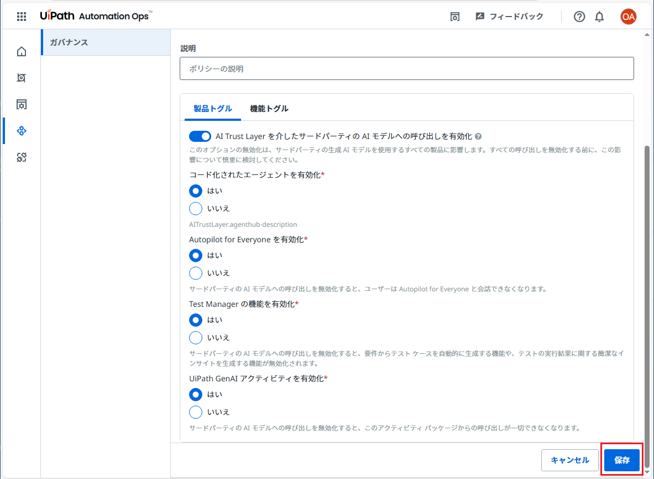Select いいえ for UiPath GenAI アクティビティ
The image size is (654, 479).
(x=196, y=412)
